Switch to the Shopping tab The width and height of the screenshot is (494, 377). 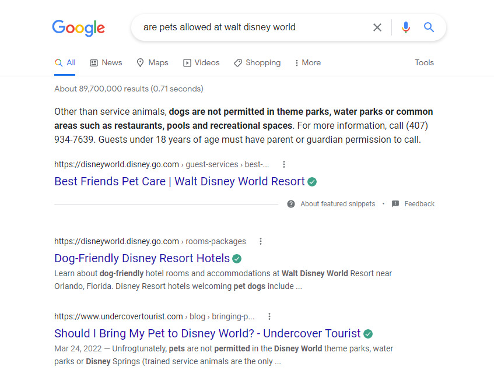tap(257, 62)
